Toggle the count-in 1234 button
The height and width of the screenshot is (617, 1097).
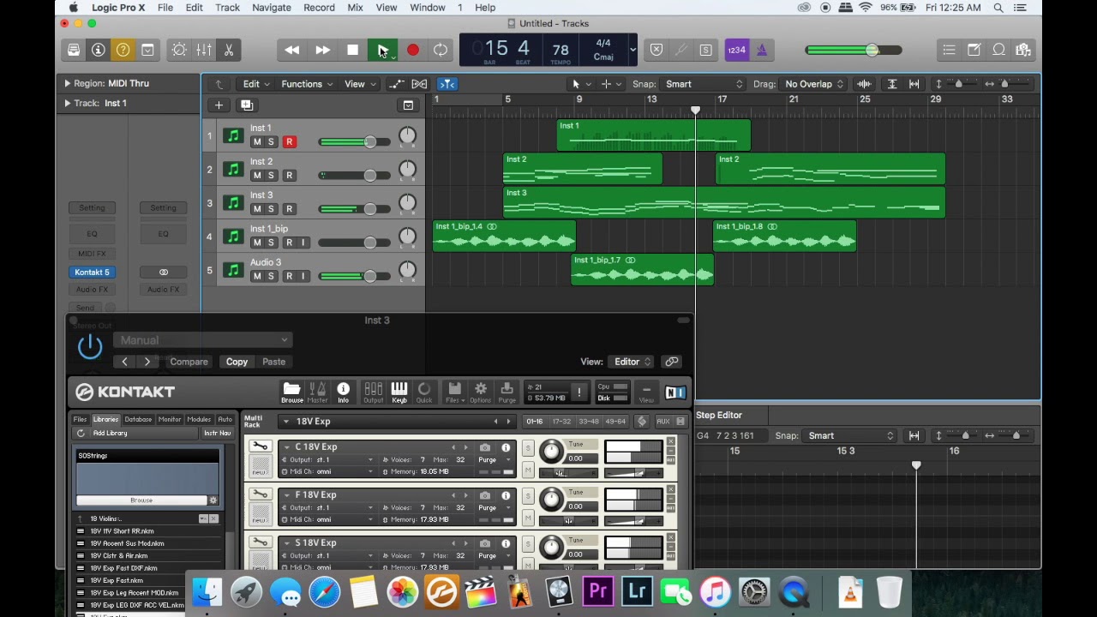click(736, 50)
